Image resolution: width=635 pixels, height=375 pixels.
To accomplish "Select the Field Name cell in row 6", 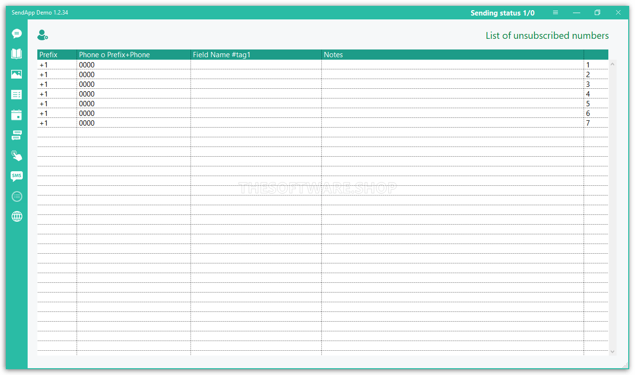I will [256, 113].
